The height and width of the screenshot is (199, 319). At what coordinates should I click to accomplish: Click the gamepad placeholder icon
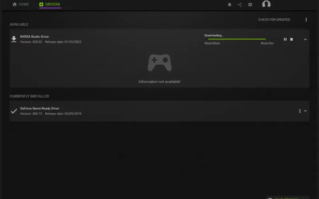click(159, 63)
